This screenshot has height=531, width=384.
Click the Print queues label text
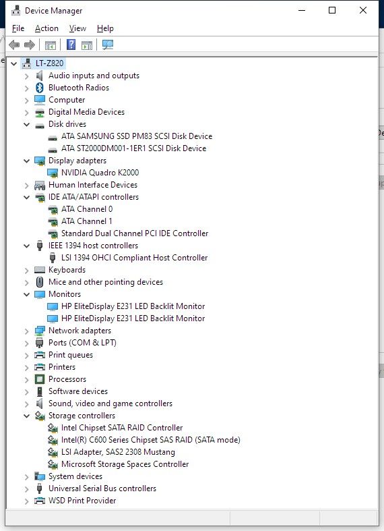pyautogui.click(x=71, y=355)
